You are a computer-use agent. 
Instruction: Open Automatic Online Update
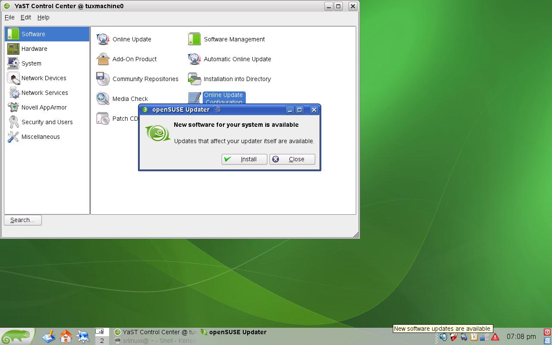point(229,59)
